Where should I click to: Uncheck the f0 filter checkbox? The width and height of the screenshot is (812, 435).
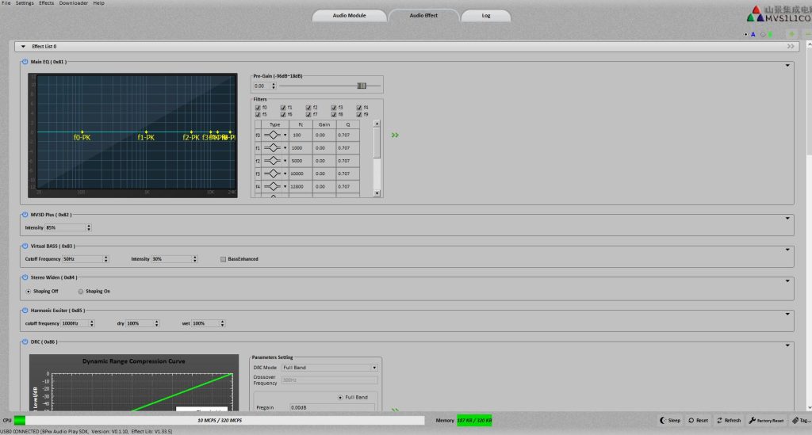(x=257, y=107)
